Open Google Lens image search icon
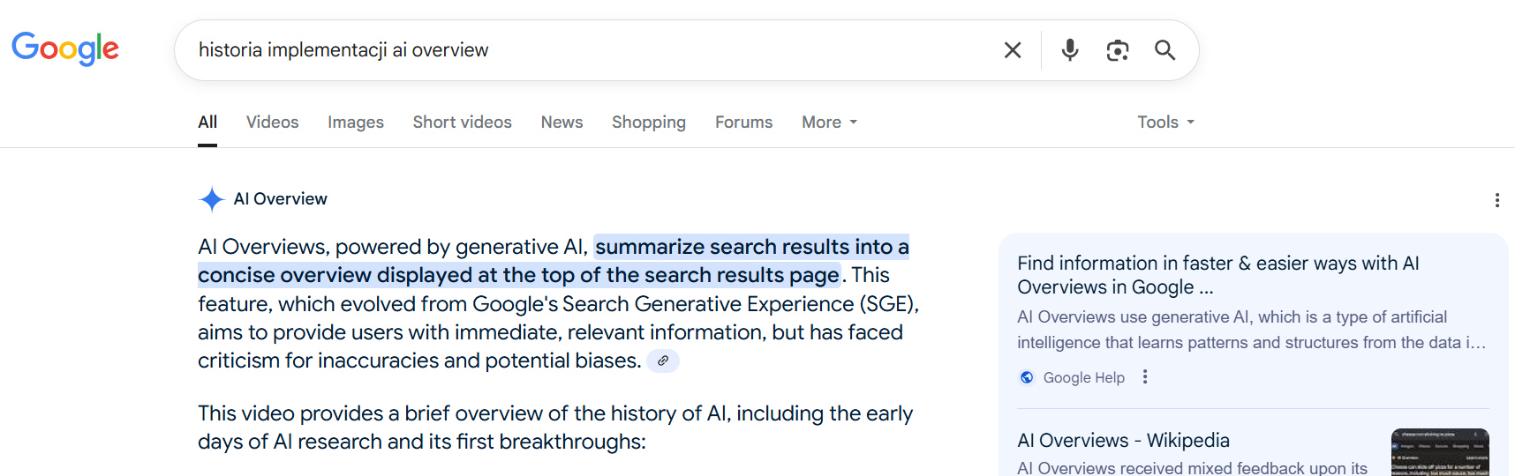 (x=1118, y=50)
